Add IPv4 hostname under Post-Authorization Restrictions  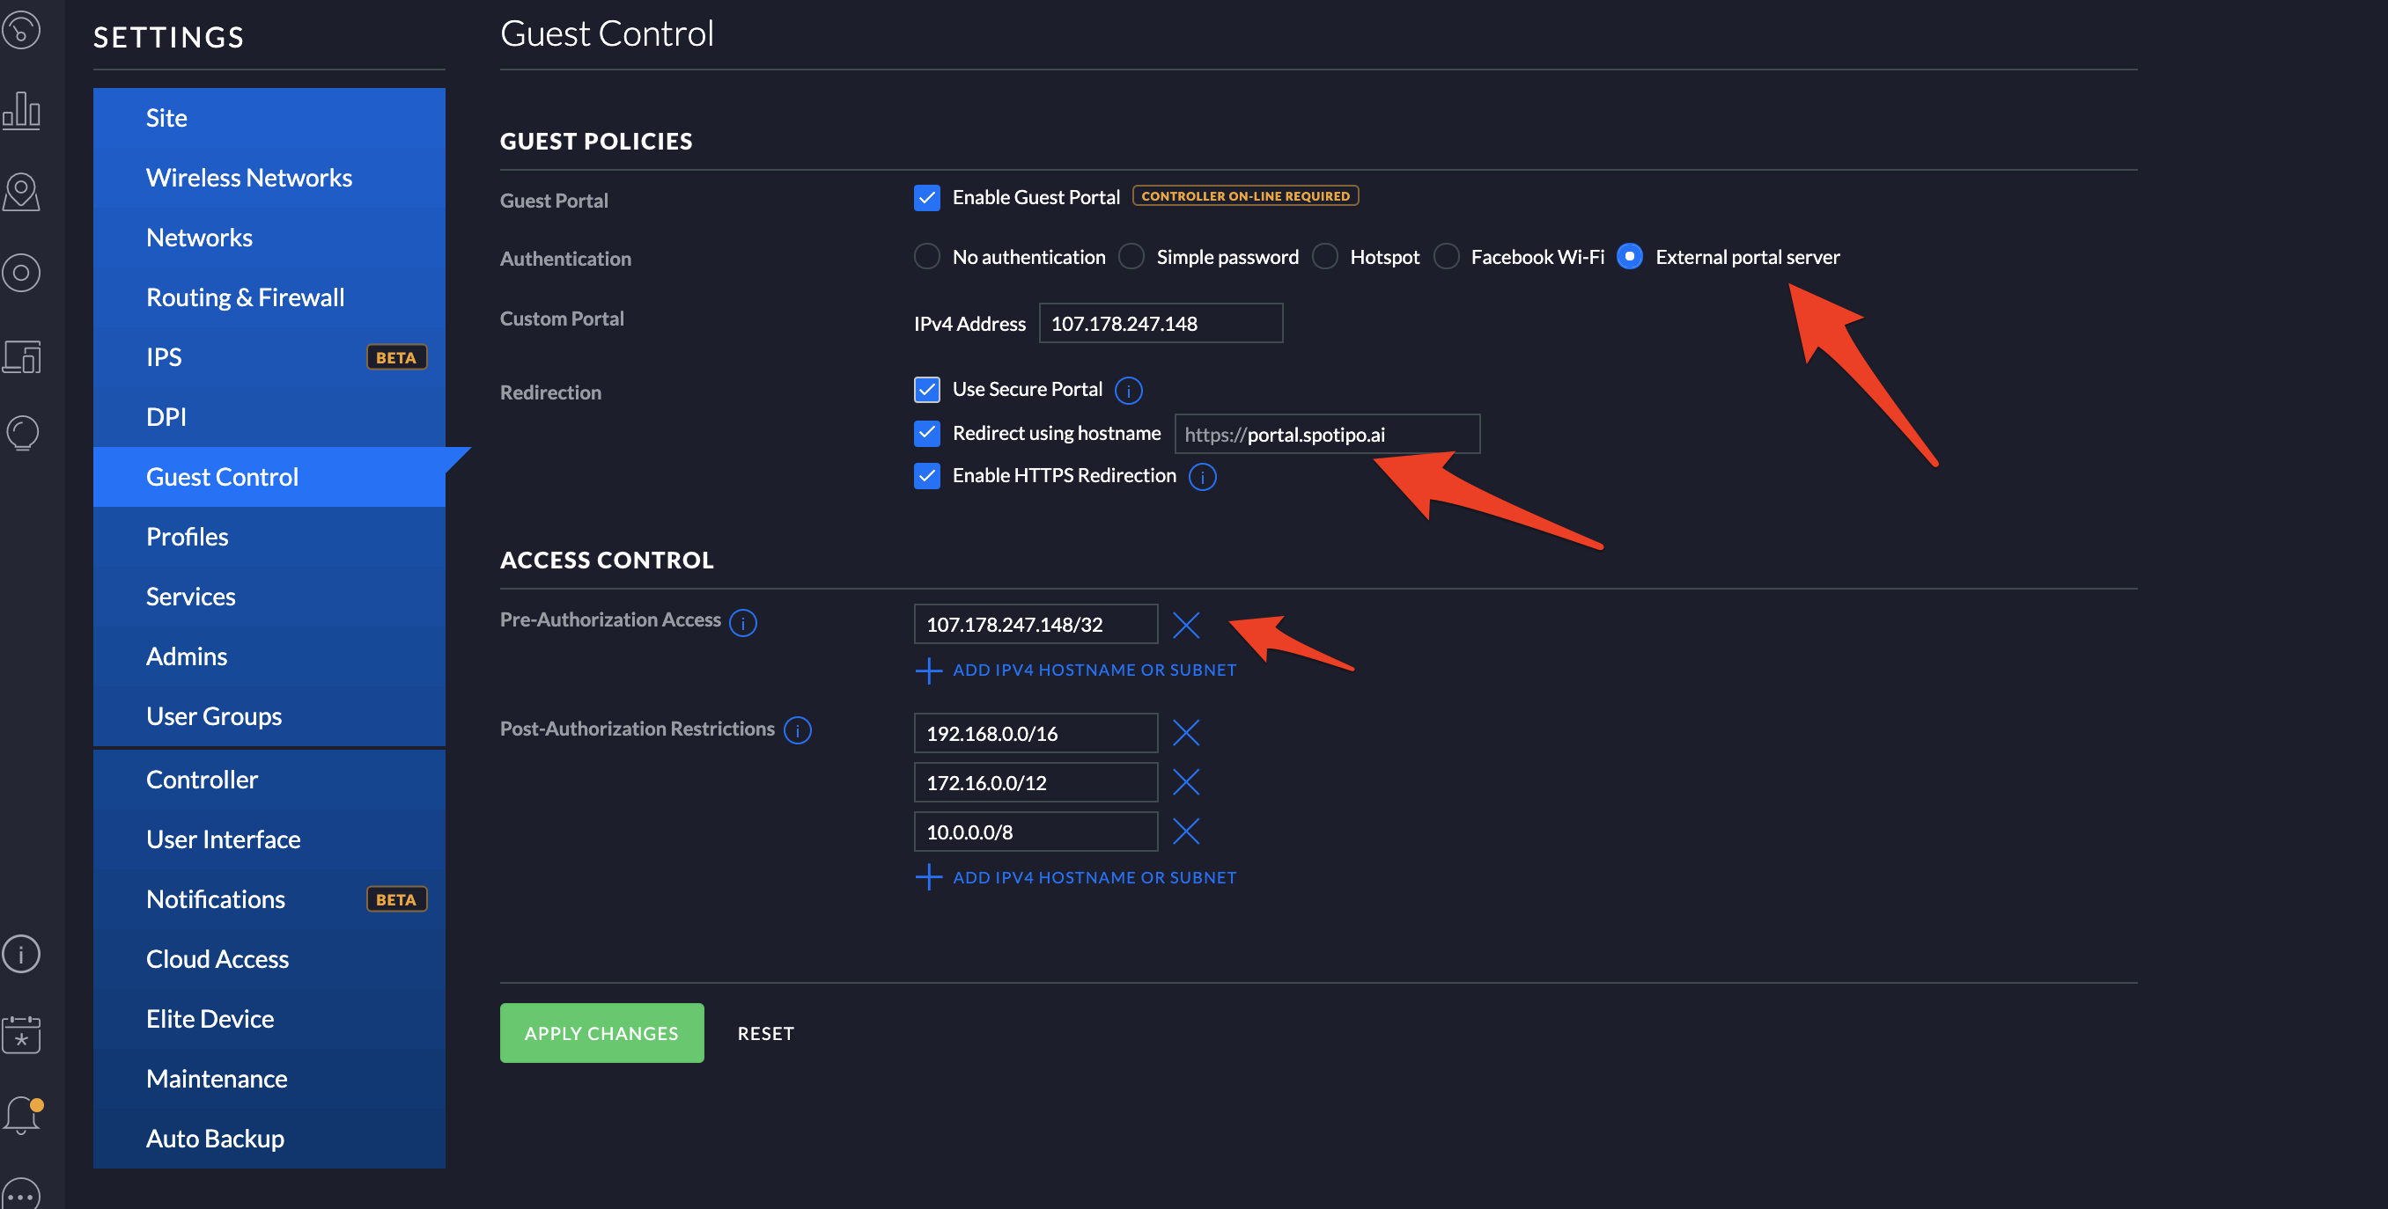[x=1075, y=877]
